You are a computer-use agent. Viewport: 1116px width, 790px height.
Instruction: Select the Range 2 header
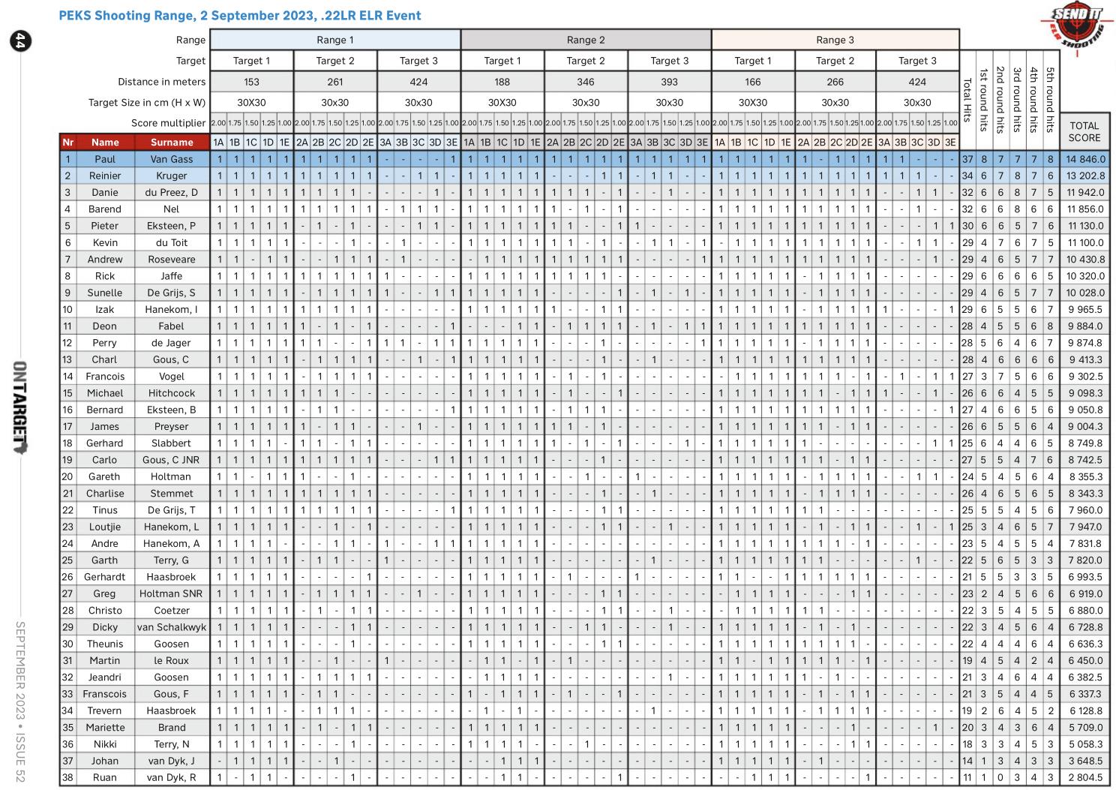(586, 40)
